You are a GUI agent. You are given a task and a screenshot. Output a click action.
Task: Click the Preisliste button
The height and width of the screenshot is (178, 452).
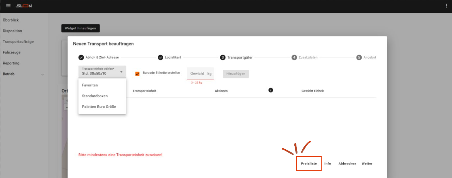tap(309, 163)
